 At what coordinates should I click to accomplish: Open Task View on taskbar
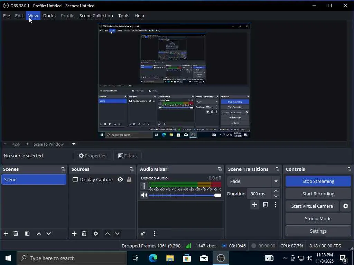point(136,258)
